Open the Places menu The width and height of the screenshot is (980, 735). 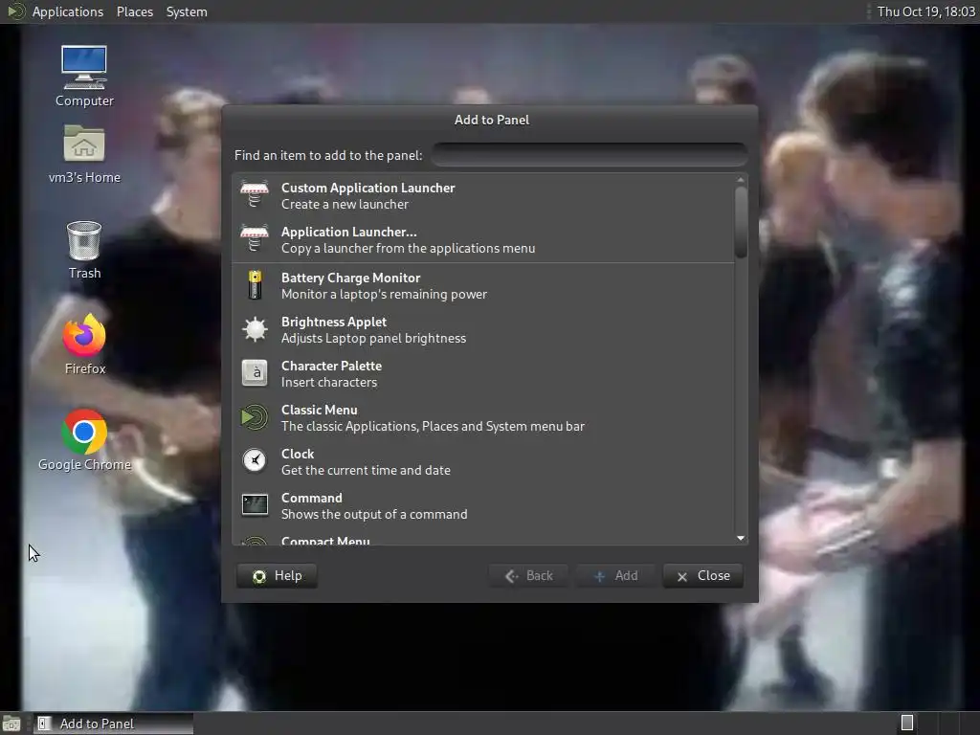click(x=134, y=11)
